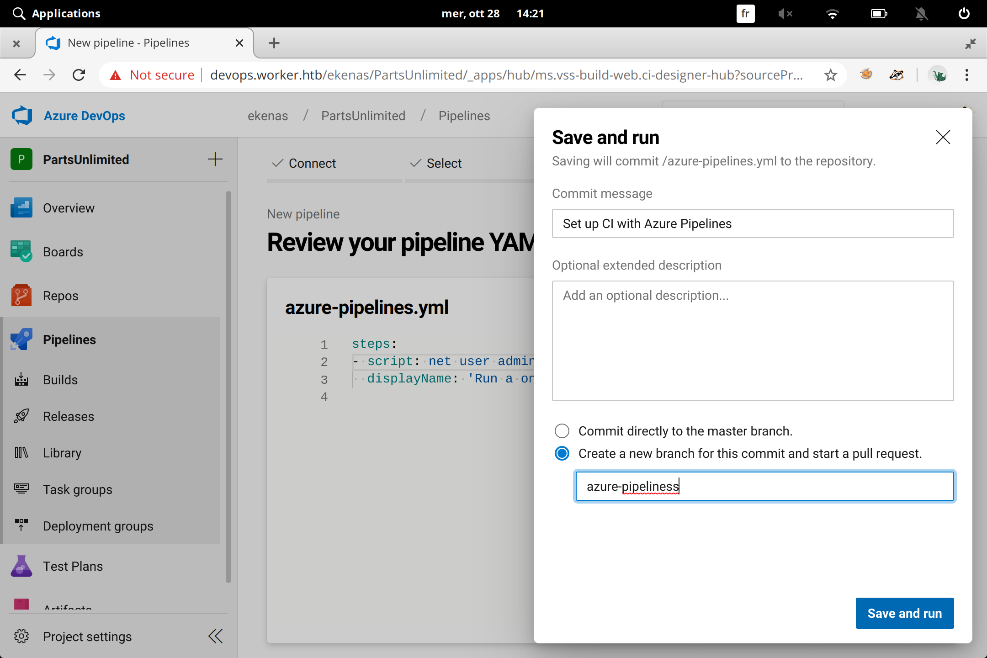Viewport: 987px width, 658px height.
Task: Open the Repos section icon
Action: (x=21, y=296)
